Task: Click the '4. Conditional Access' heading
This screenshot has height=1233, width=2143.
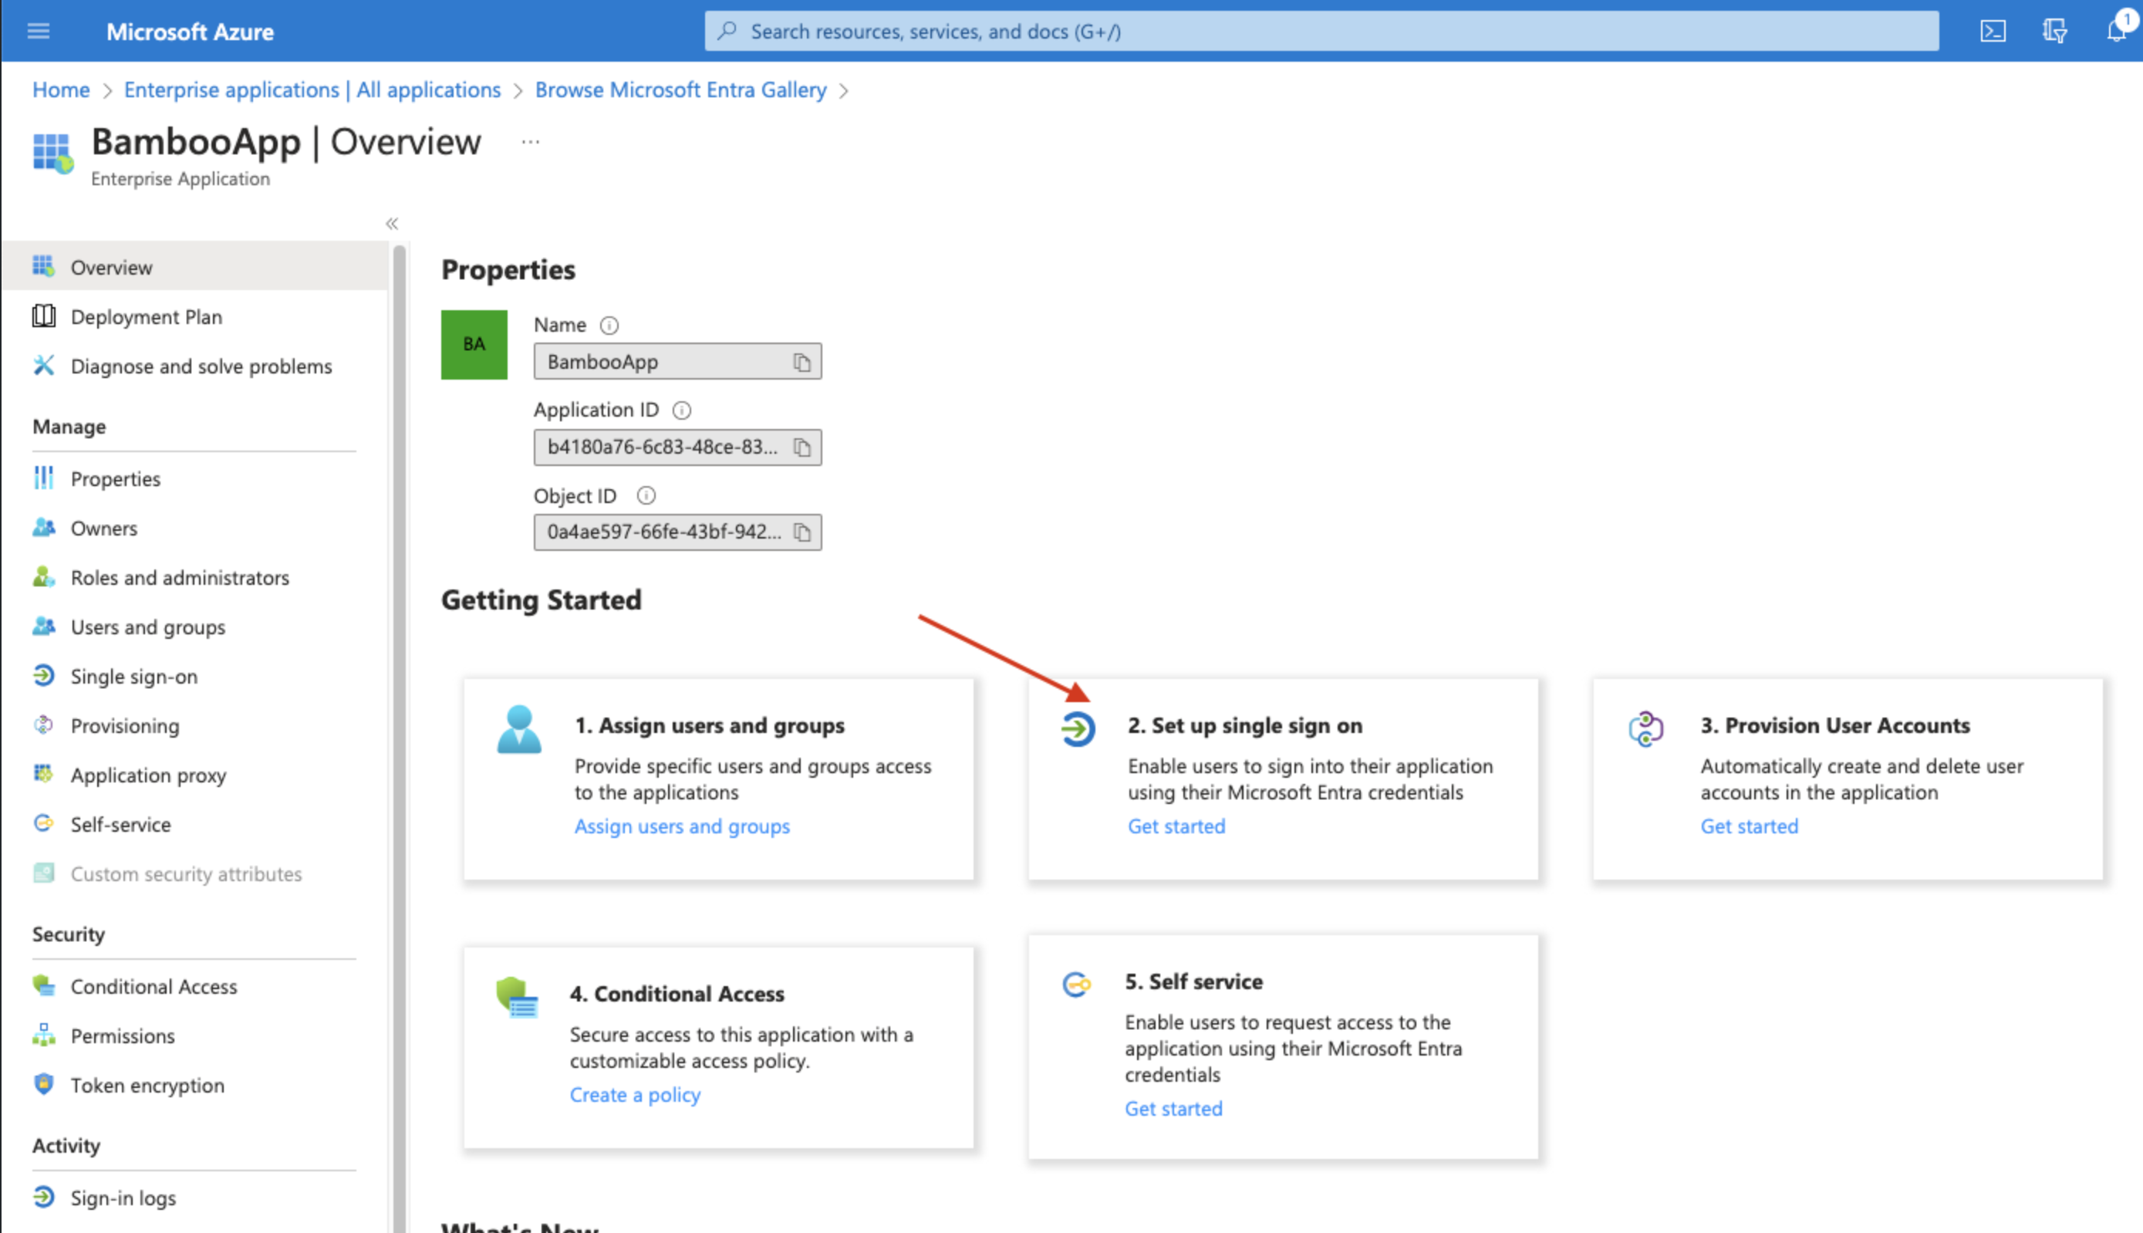Action: point(677,994)
